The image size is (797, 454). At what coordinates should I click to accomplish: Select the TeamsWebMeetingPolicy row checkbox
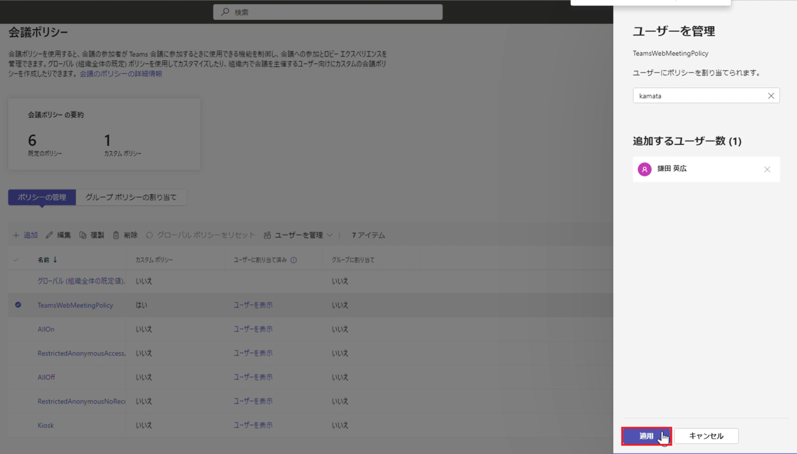(x=18, y=305)
